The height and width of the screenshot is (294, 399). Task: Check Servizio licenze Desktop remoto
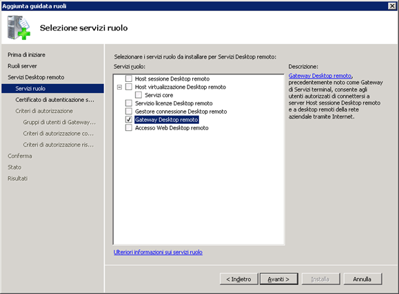click(129, 103)
